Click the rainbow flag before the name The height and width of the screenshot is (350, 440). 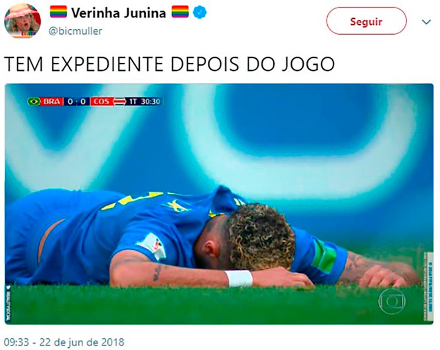point(58,12)
